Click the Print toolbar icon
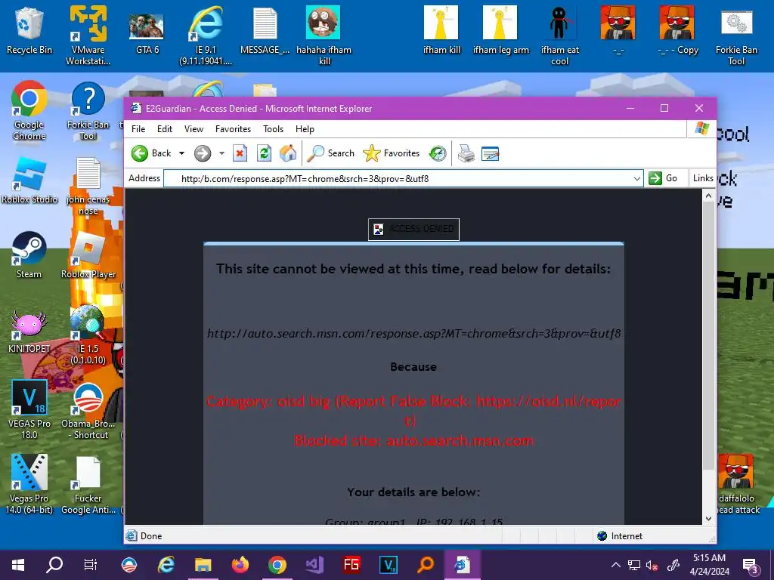The image size is (774, 580). coord(466,153)
